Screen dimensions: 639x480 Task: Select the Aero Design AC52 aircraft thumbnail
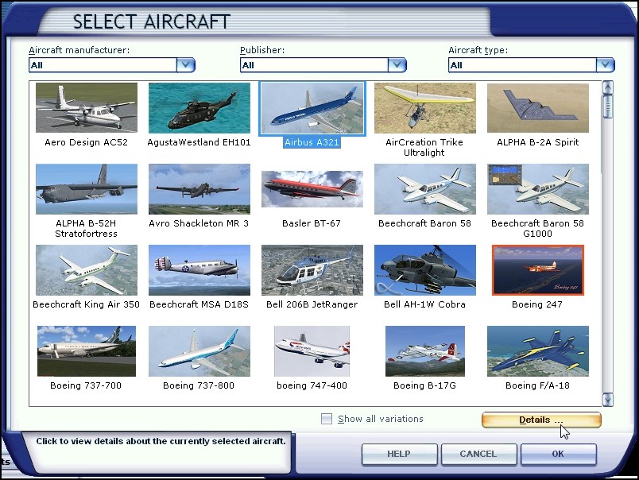pyautogui.click(x=86, y=107)
